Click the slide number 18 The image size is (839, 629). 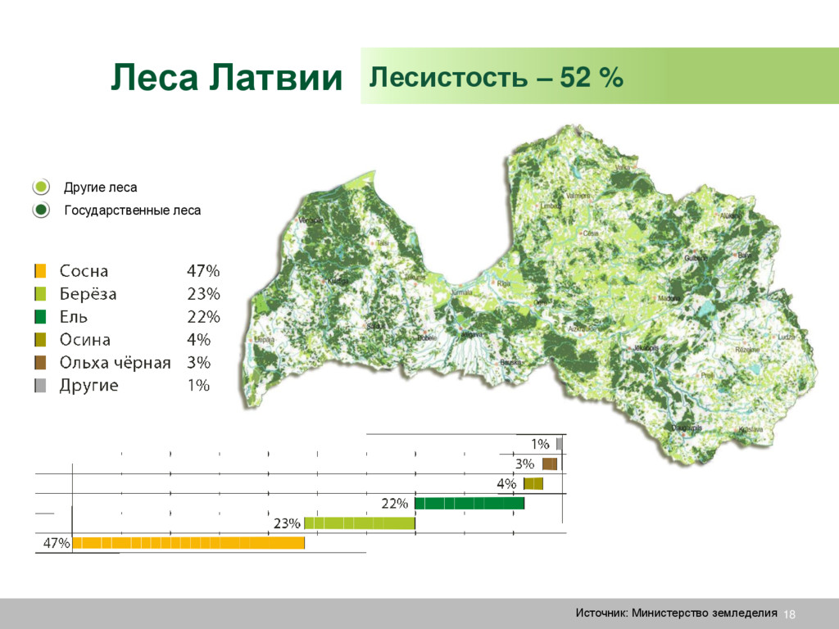pyautogui.click(x=789, y=614)
